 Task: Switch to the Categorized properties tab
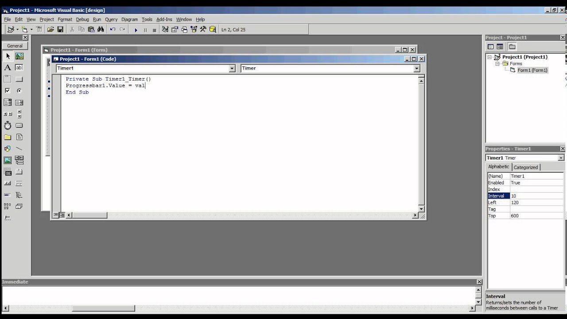526,167
